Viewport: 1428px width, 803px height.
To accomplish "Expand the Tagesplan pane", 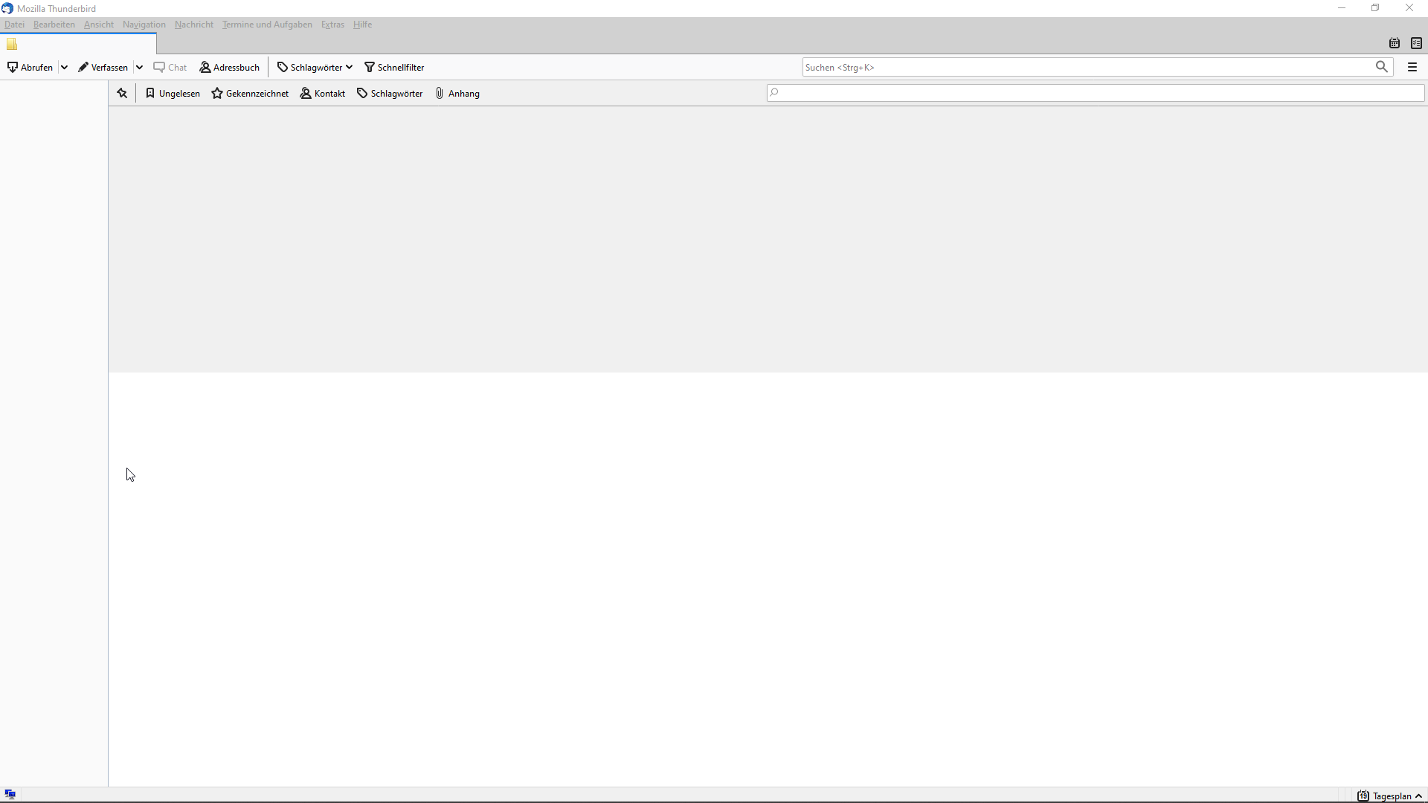I will [1390, 796].
